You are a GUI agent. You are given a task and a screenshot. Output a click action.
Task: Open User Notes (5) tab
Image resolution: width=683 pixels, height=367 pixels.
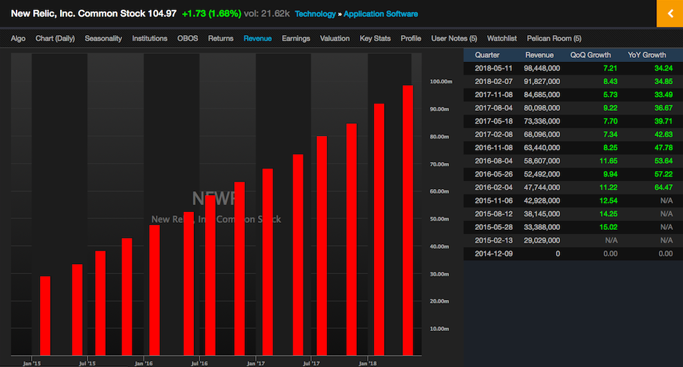454,39
